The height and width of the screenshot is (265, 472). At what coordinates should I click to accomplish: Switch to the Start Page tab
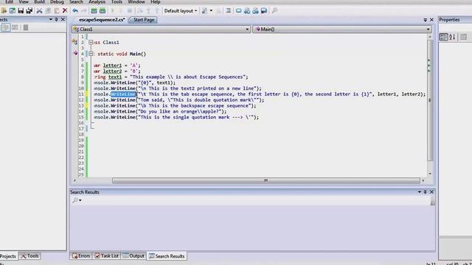pyautogui.click(x=144, y=20)
